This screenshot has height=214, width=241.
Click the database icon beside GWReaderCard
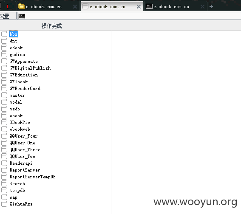click(x=4, y=88)
